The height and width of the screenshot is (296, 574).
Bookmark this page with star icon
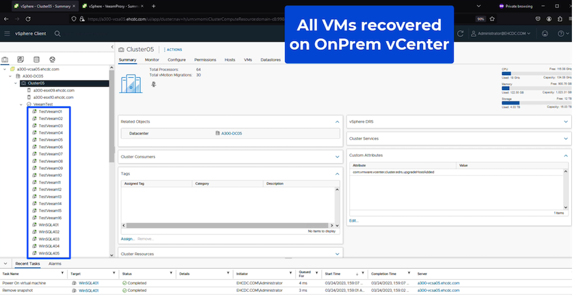[492, 19]
